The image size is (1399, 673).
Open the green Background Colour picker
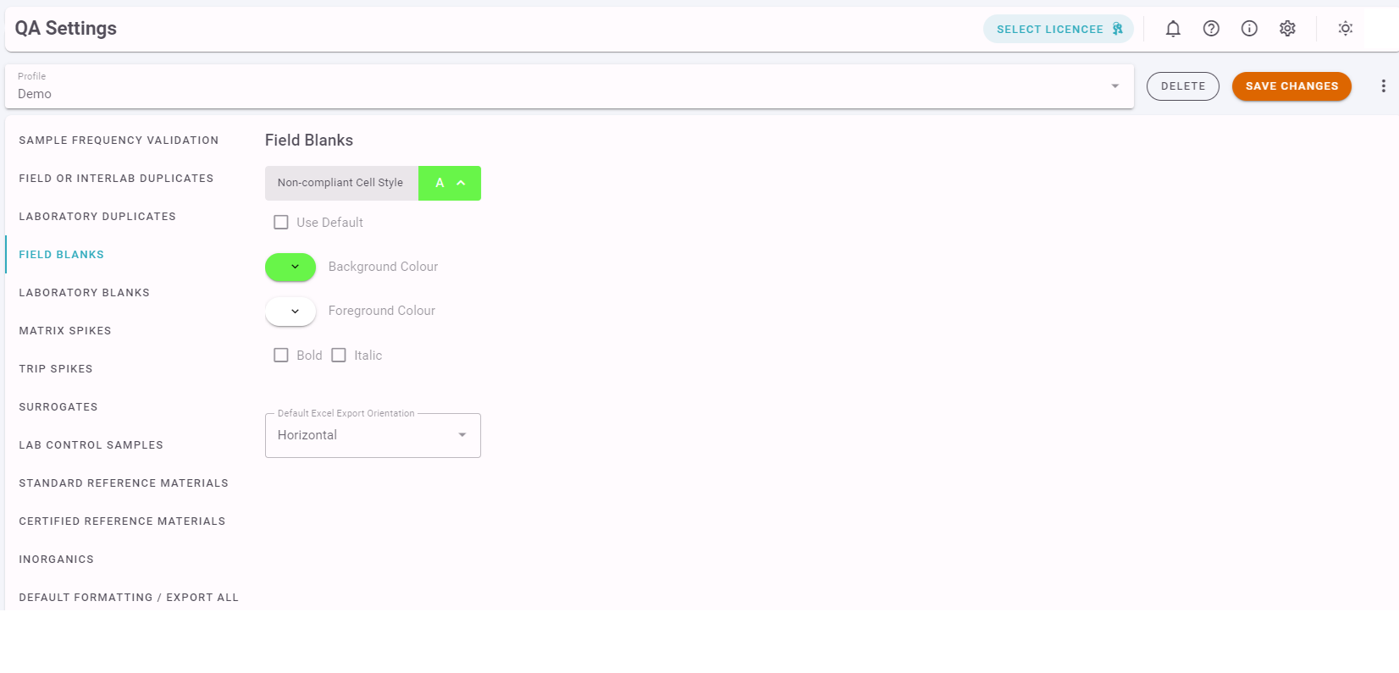coord(290,267)
